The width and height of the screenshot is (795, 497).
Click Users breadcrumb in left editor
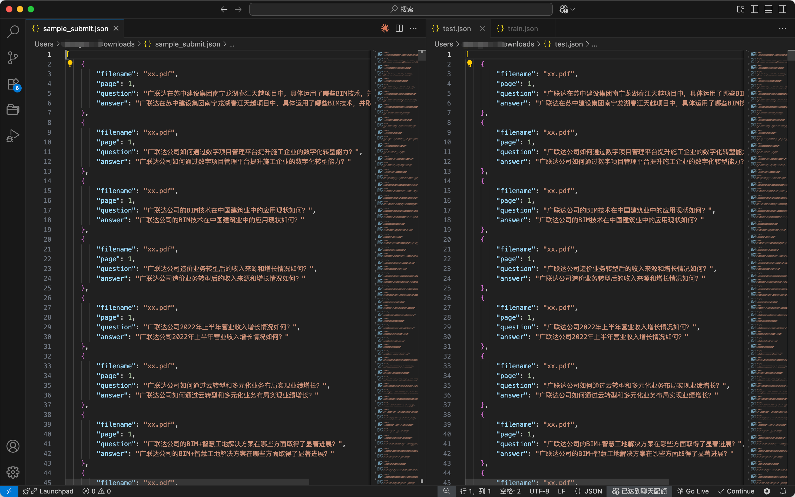[44, 44]
